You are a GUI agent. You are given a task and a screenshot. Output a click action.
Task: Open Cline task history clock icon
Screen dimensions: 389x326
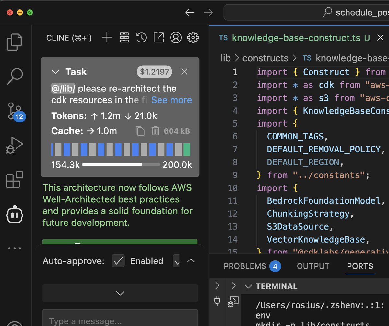(141, 38)
